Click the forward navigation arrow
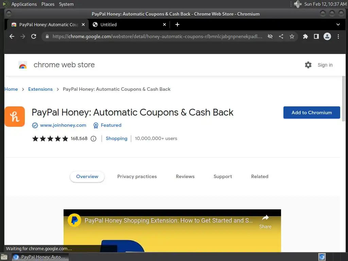348x261 pixels. click(x=23, y=36)
